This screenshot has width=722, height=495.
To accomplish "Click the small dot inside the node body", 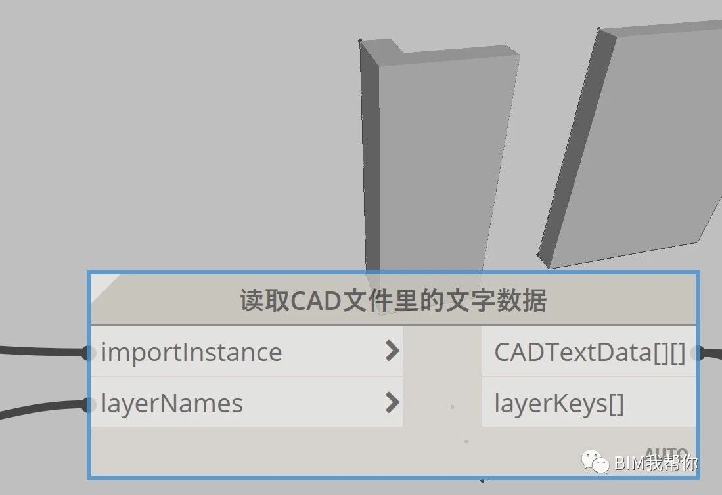I will click(x=451, y=407).
